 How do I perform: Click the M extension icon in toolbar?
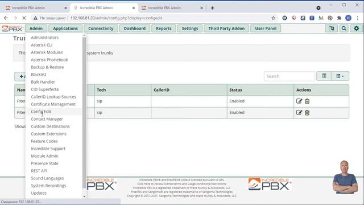[321, 18]
